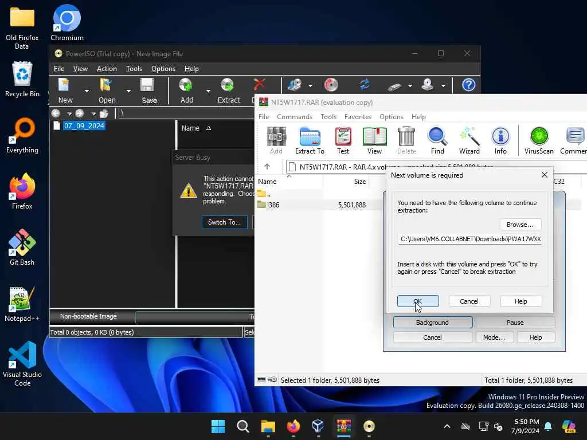
Task: Click the Mode... button in extraction window
Action: [494, 337]
